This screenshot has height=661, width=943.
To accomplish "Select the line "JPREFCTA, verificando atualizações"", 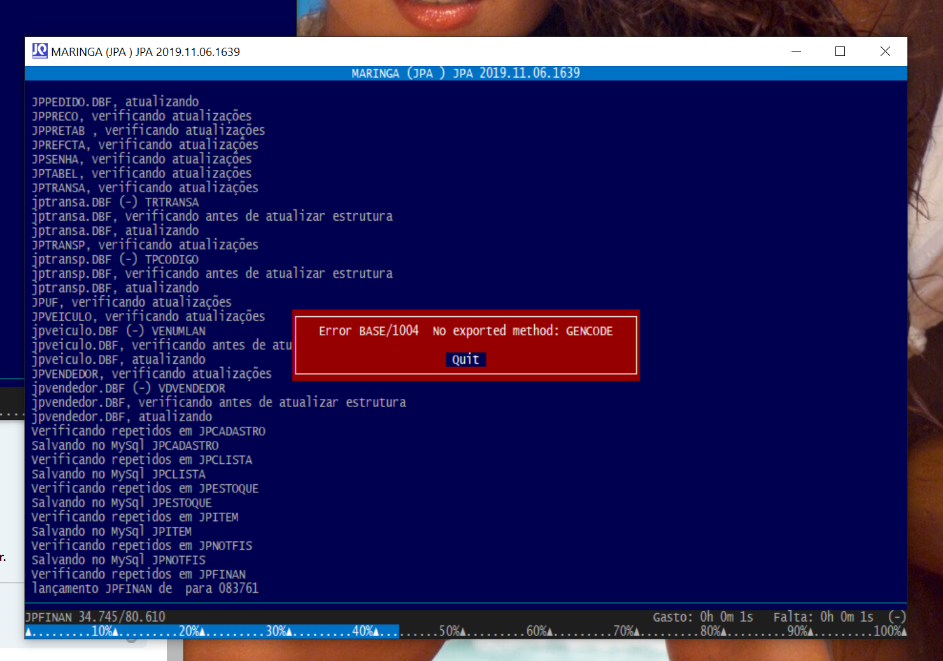I will pos(145,145).
